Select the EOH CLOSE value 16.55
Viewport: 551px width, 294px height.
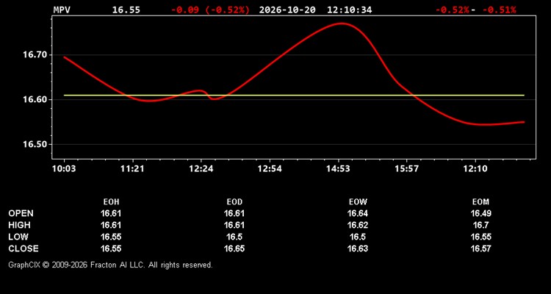111,248
